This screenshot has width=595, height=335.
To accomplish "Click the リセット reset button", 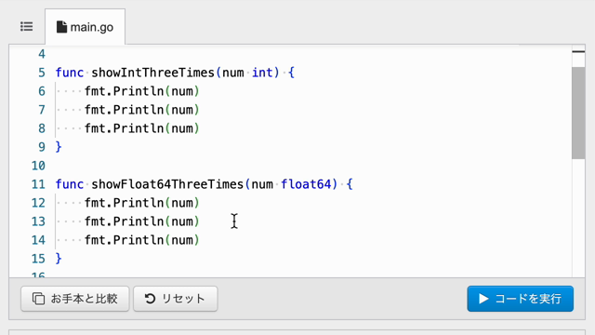I will [x=176, y=299].
